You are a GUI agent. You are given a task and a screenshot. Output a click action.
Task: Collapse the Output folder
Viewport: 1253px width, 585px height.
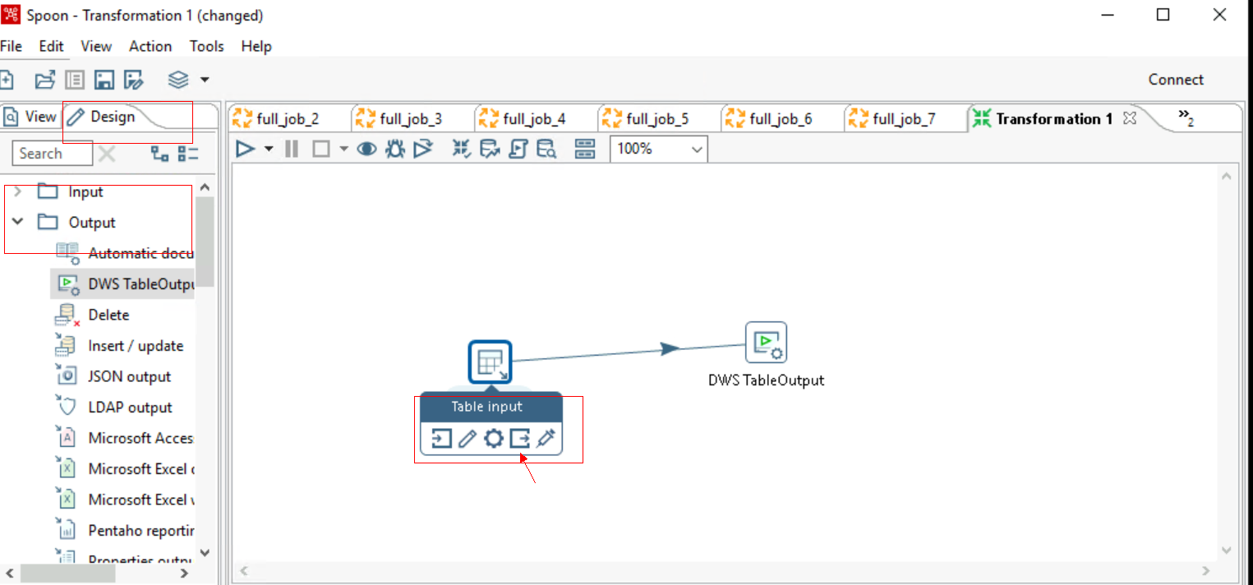click(x=17, y=222)
